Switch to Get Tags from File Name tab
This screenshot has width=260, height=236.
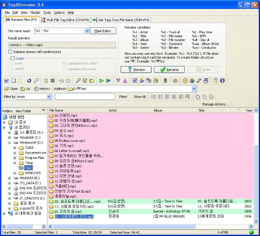(121, 20)
